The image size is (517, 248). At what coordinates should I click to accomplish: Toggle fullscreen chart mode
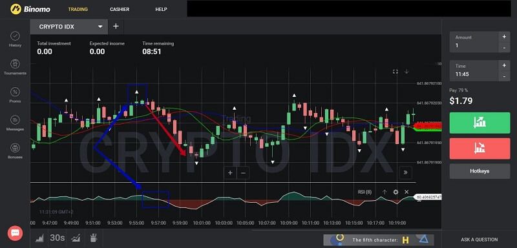point(396,72)
